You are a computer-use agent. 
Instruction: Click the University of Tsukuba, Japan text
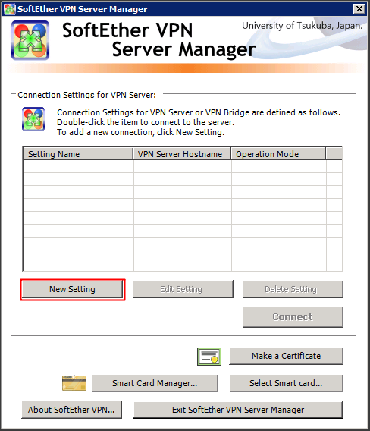[x=303, y=26]
